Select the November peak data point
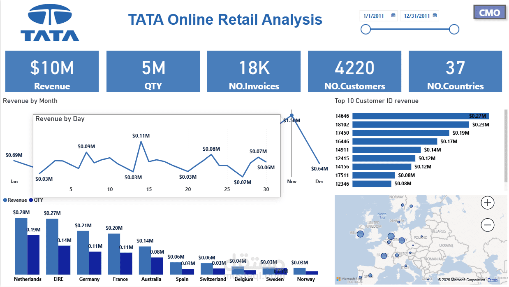 [292, 116]
